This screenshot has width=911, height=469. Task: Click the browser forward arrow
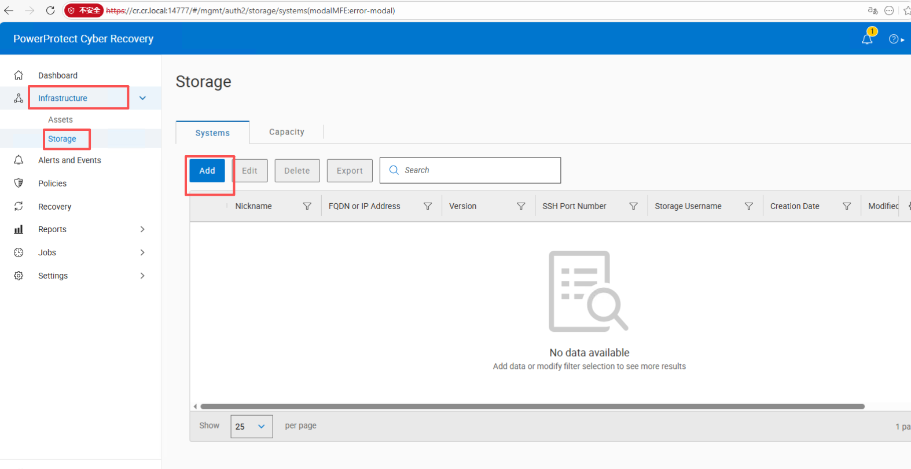(30, 10)
